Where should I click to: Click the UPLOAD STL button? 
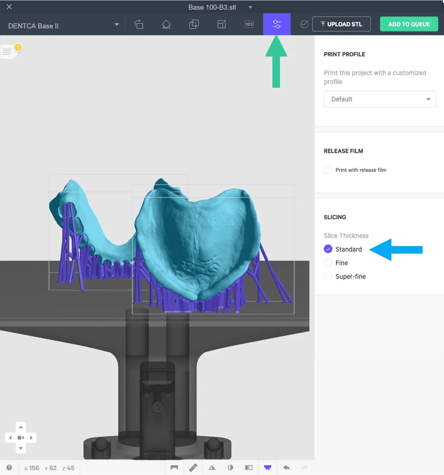[341, 24]
